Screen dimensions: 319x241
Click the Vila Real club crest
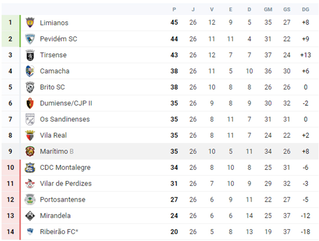coord(30,135)
